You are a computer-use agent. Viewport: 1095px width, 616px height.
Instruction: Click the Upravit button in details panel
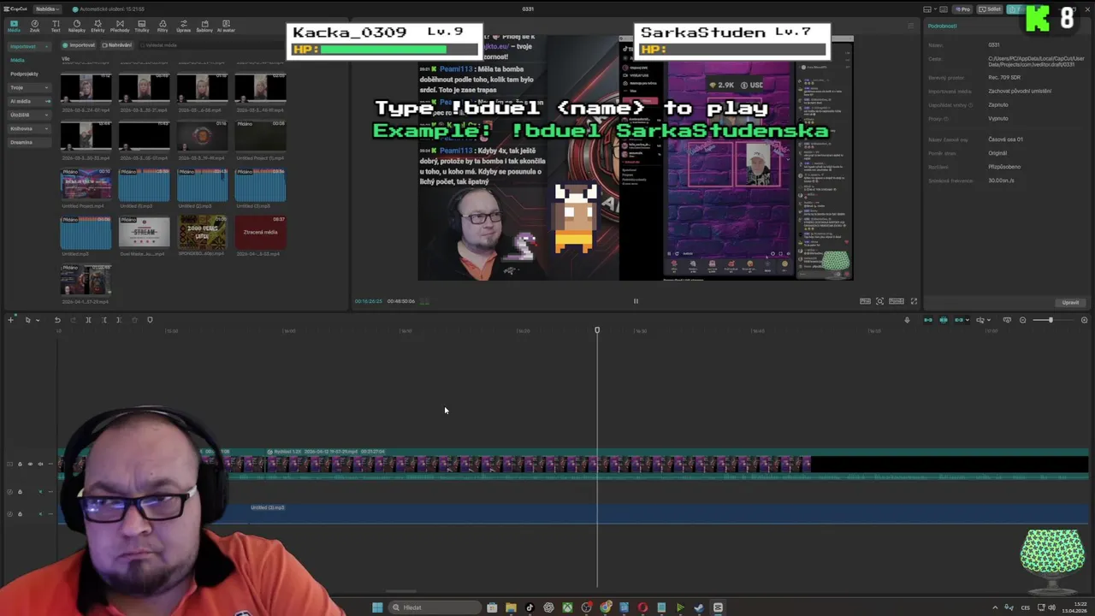1070,302
